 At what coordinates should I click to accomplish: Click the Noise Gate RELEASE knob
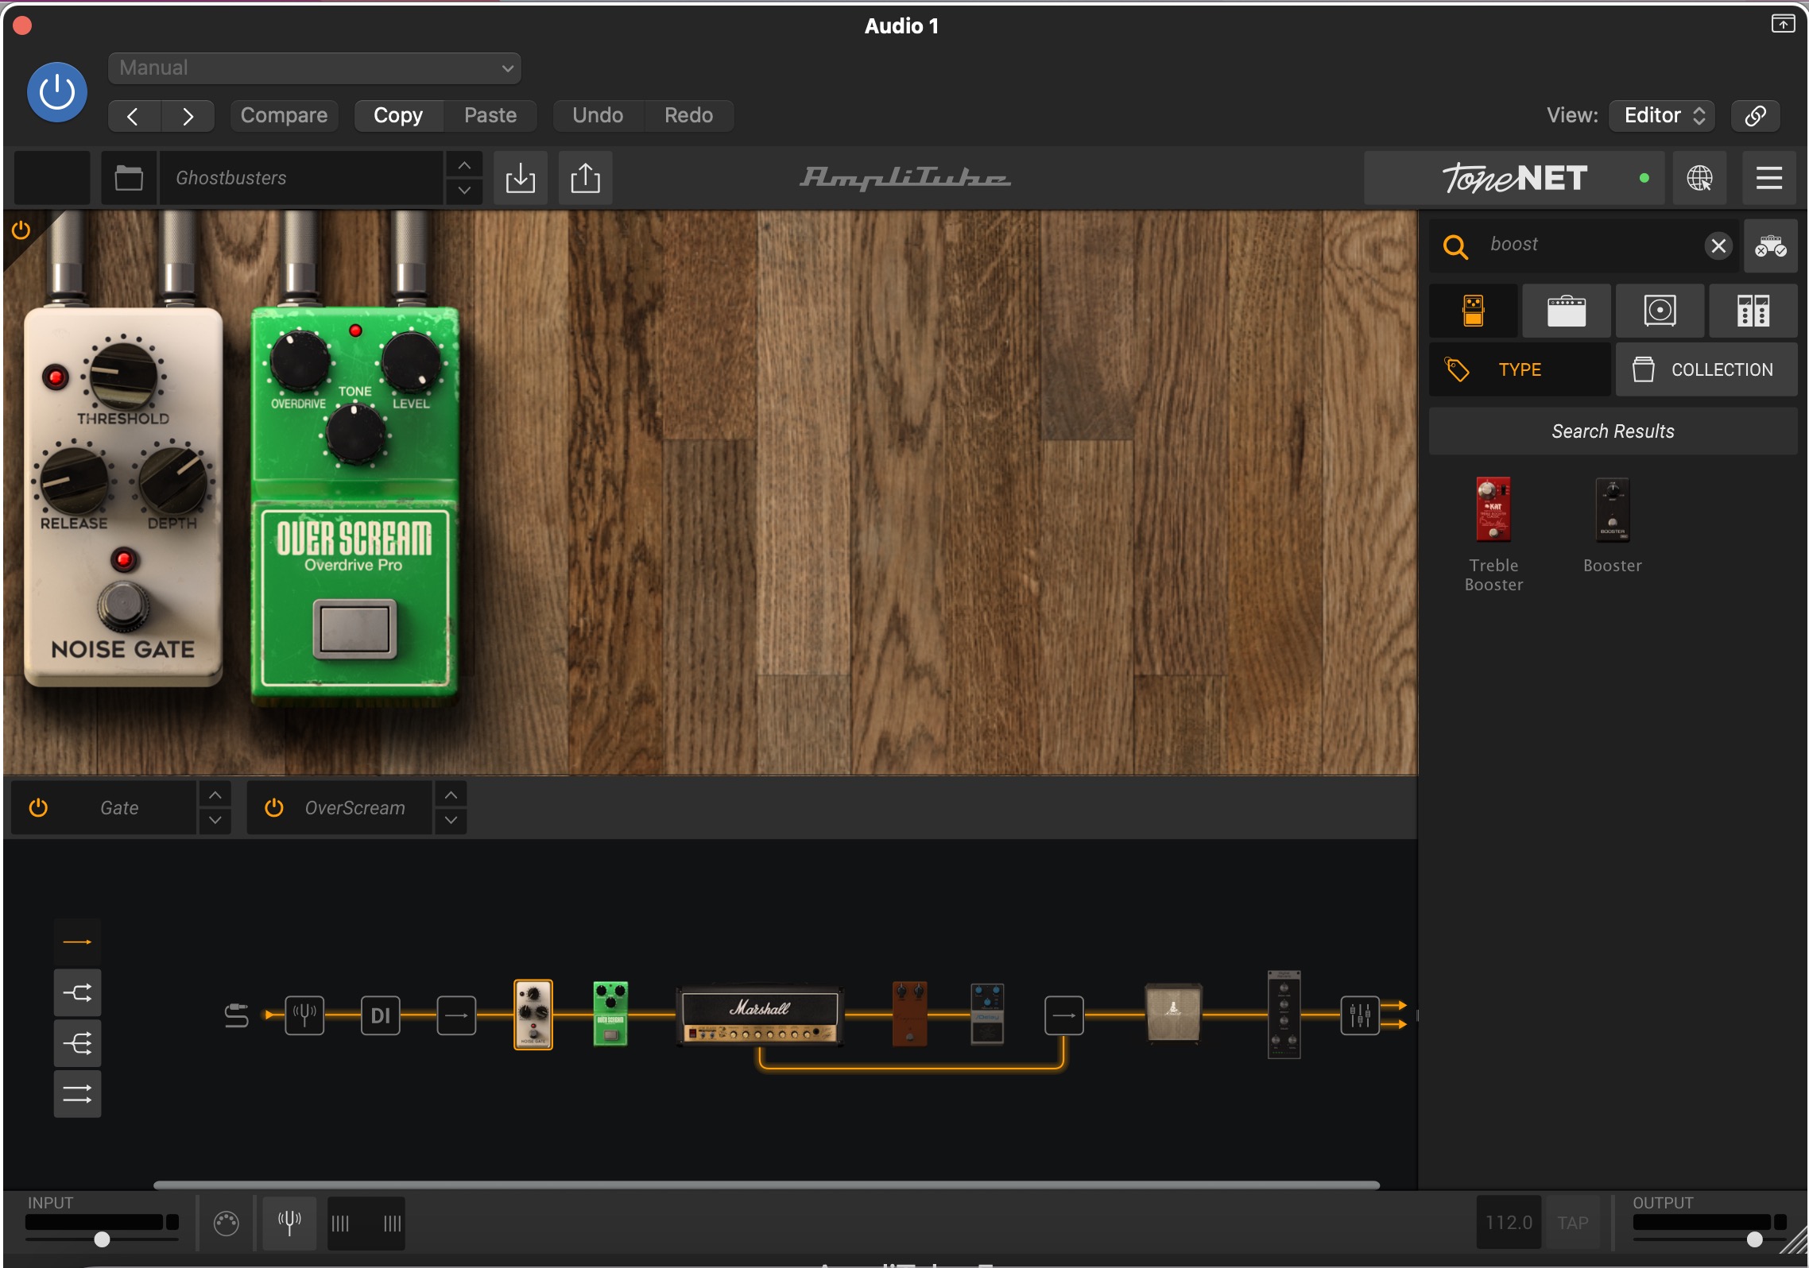pyautogui.click(x=74, y=480)
